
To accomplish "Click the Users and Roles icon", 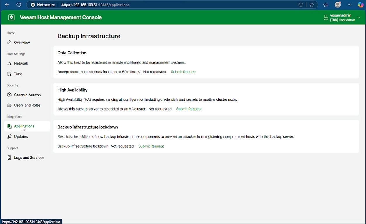I will pos(9,106).
